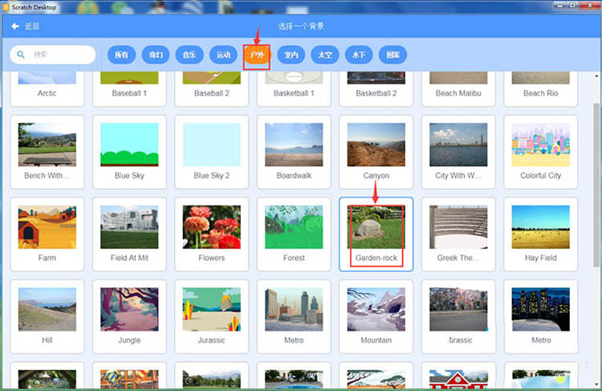Click the magnifier icon in search box
The image size is (602, 391).
[21, 55]
